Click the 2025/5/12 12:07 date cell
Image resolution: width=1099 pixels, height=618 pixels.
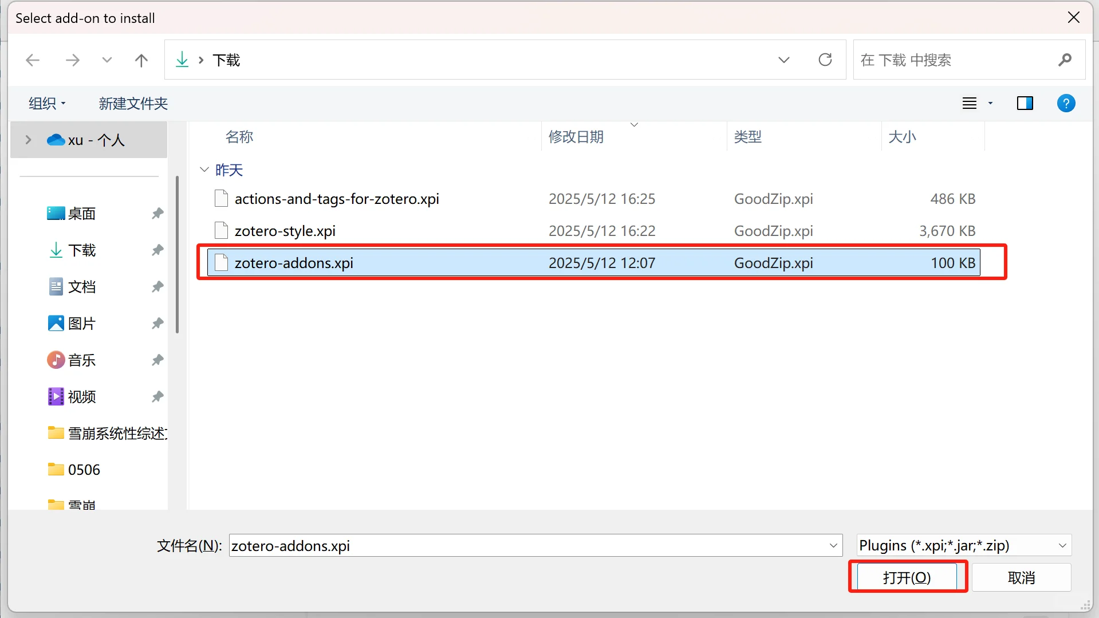click(602, 263)
